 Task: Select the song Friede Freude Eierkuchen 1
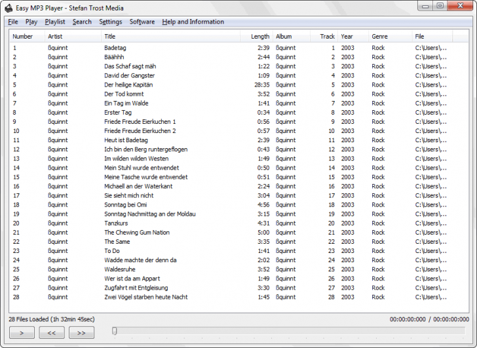point(140,122)
